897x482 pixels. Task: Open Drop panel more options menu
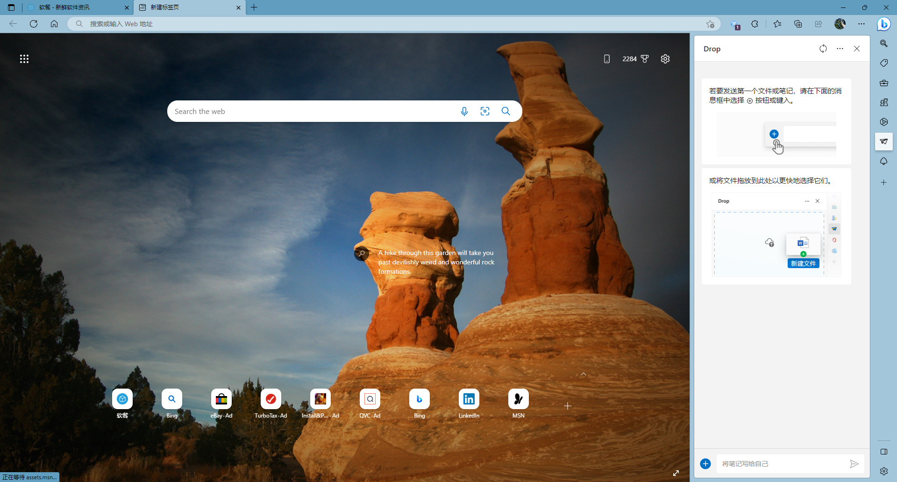[x=840, y=49]
